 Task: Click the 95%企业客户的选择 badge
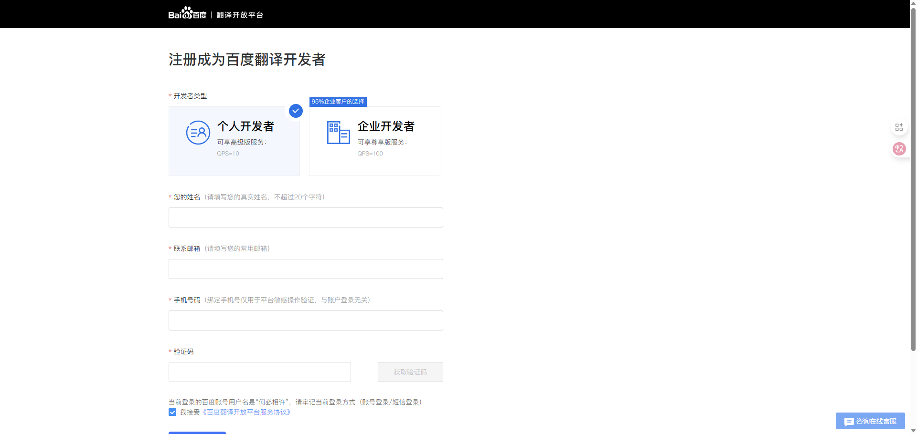coord(338,102)
